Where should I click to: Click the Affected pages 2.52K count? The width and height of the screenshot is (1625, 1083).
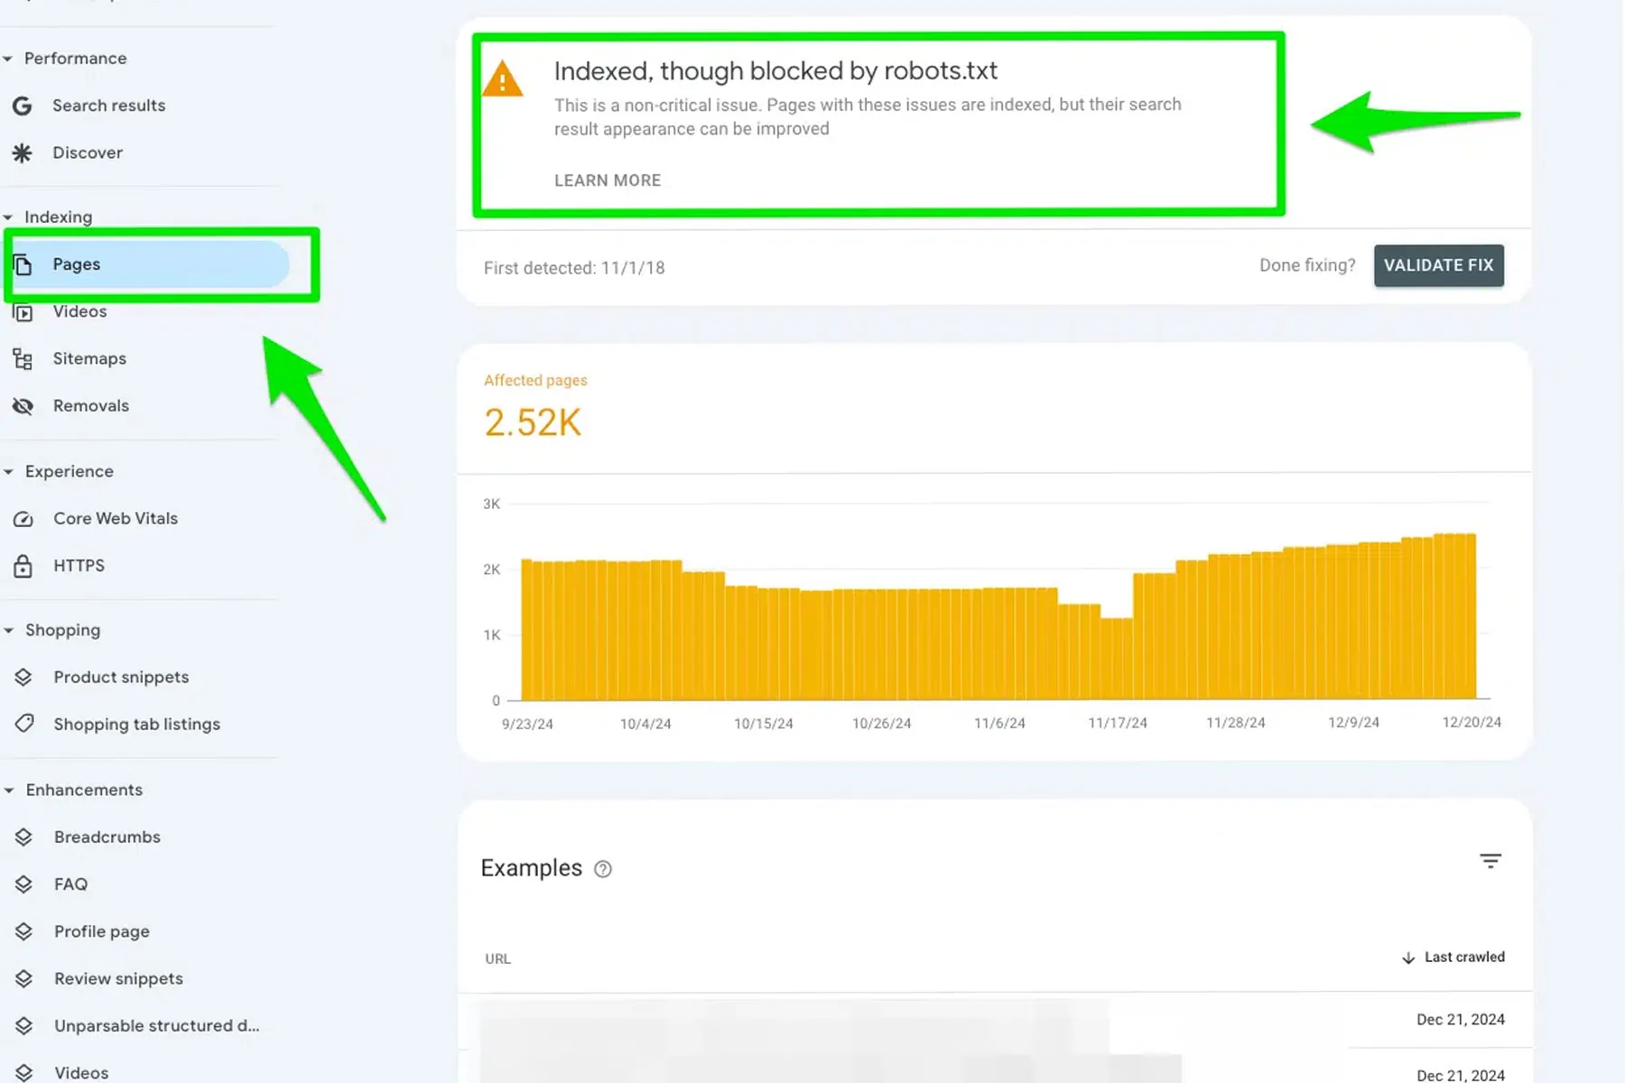click(533, 422)
